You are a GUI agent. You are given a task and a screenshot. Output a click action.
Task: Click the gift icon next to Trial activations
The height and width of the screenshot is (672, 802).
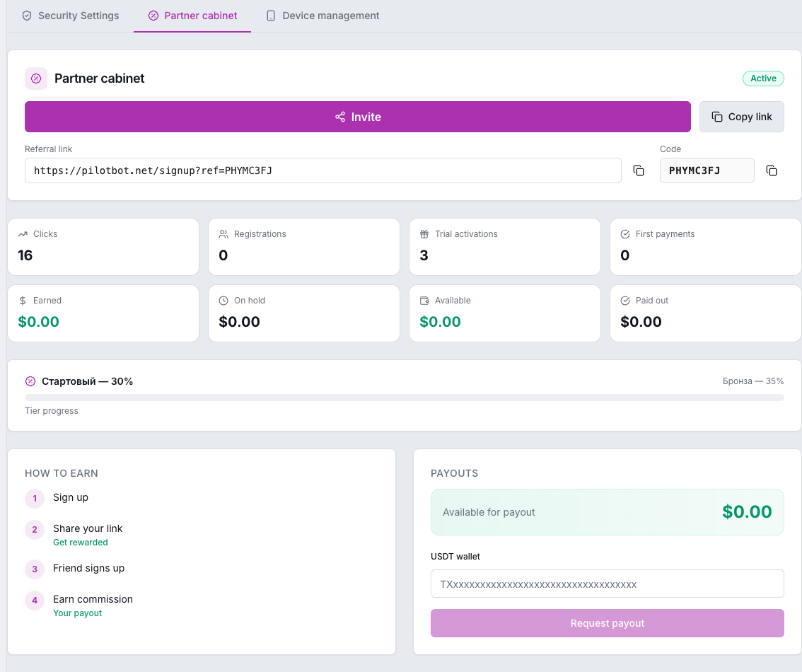pyautogui.click(x=424, y=234)
